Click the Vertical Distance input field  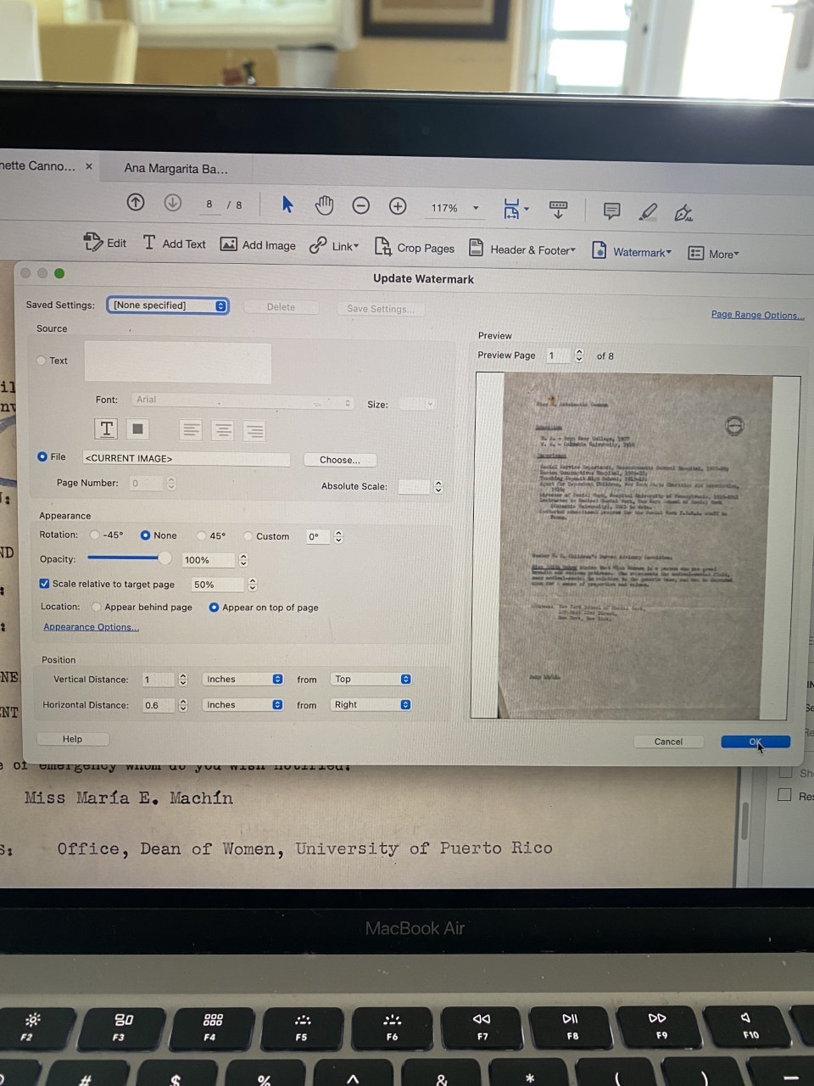pyautogui.click(x=157, y=680)
